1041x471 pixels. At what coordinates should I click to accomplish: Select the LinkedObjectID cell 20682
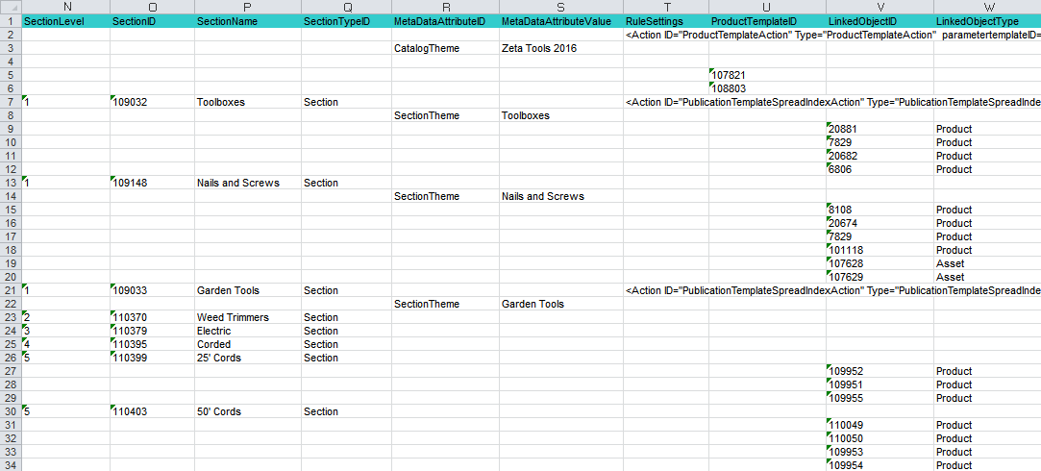click(x=880, y=156)
